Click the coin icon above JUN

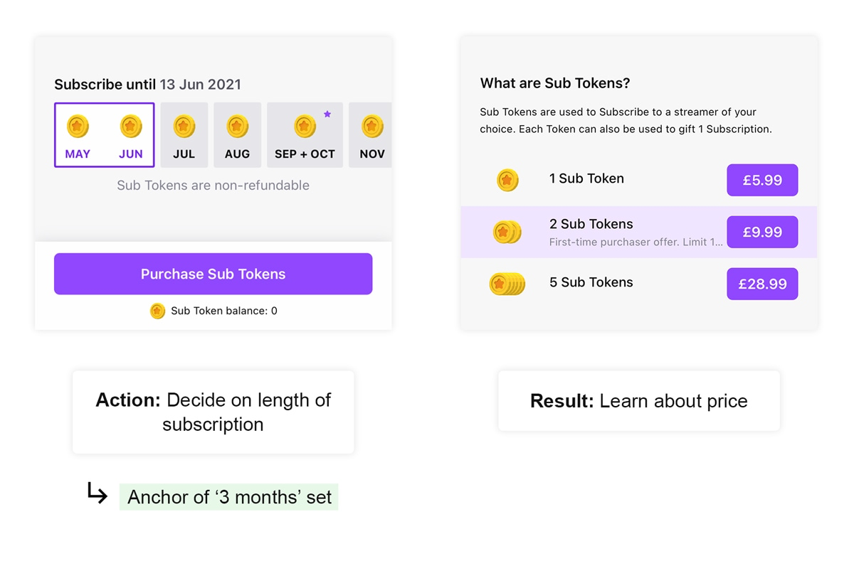131,127
